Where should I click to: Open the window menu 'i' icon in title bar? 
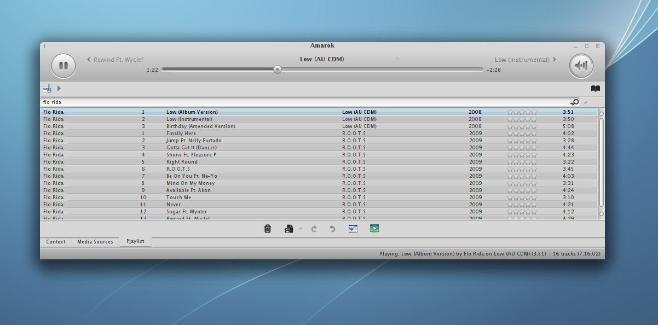click(44, 46)
